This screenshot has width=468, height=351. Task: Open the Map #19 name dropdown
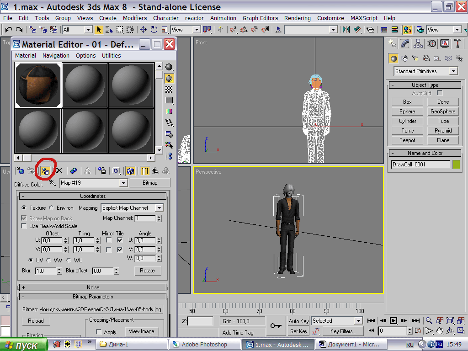[x=123, y=183]
